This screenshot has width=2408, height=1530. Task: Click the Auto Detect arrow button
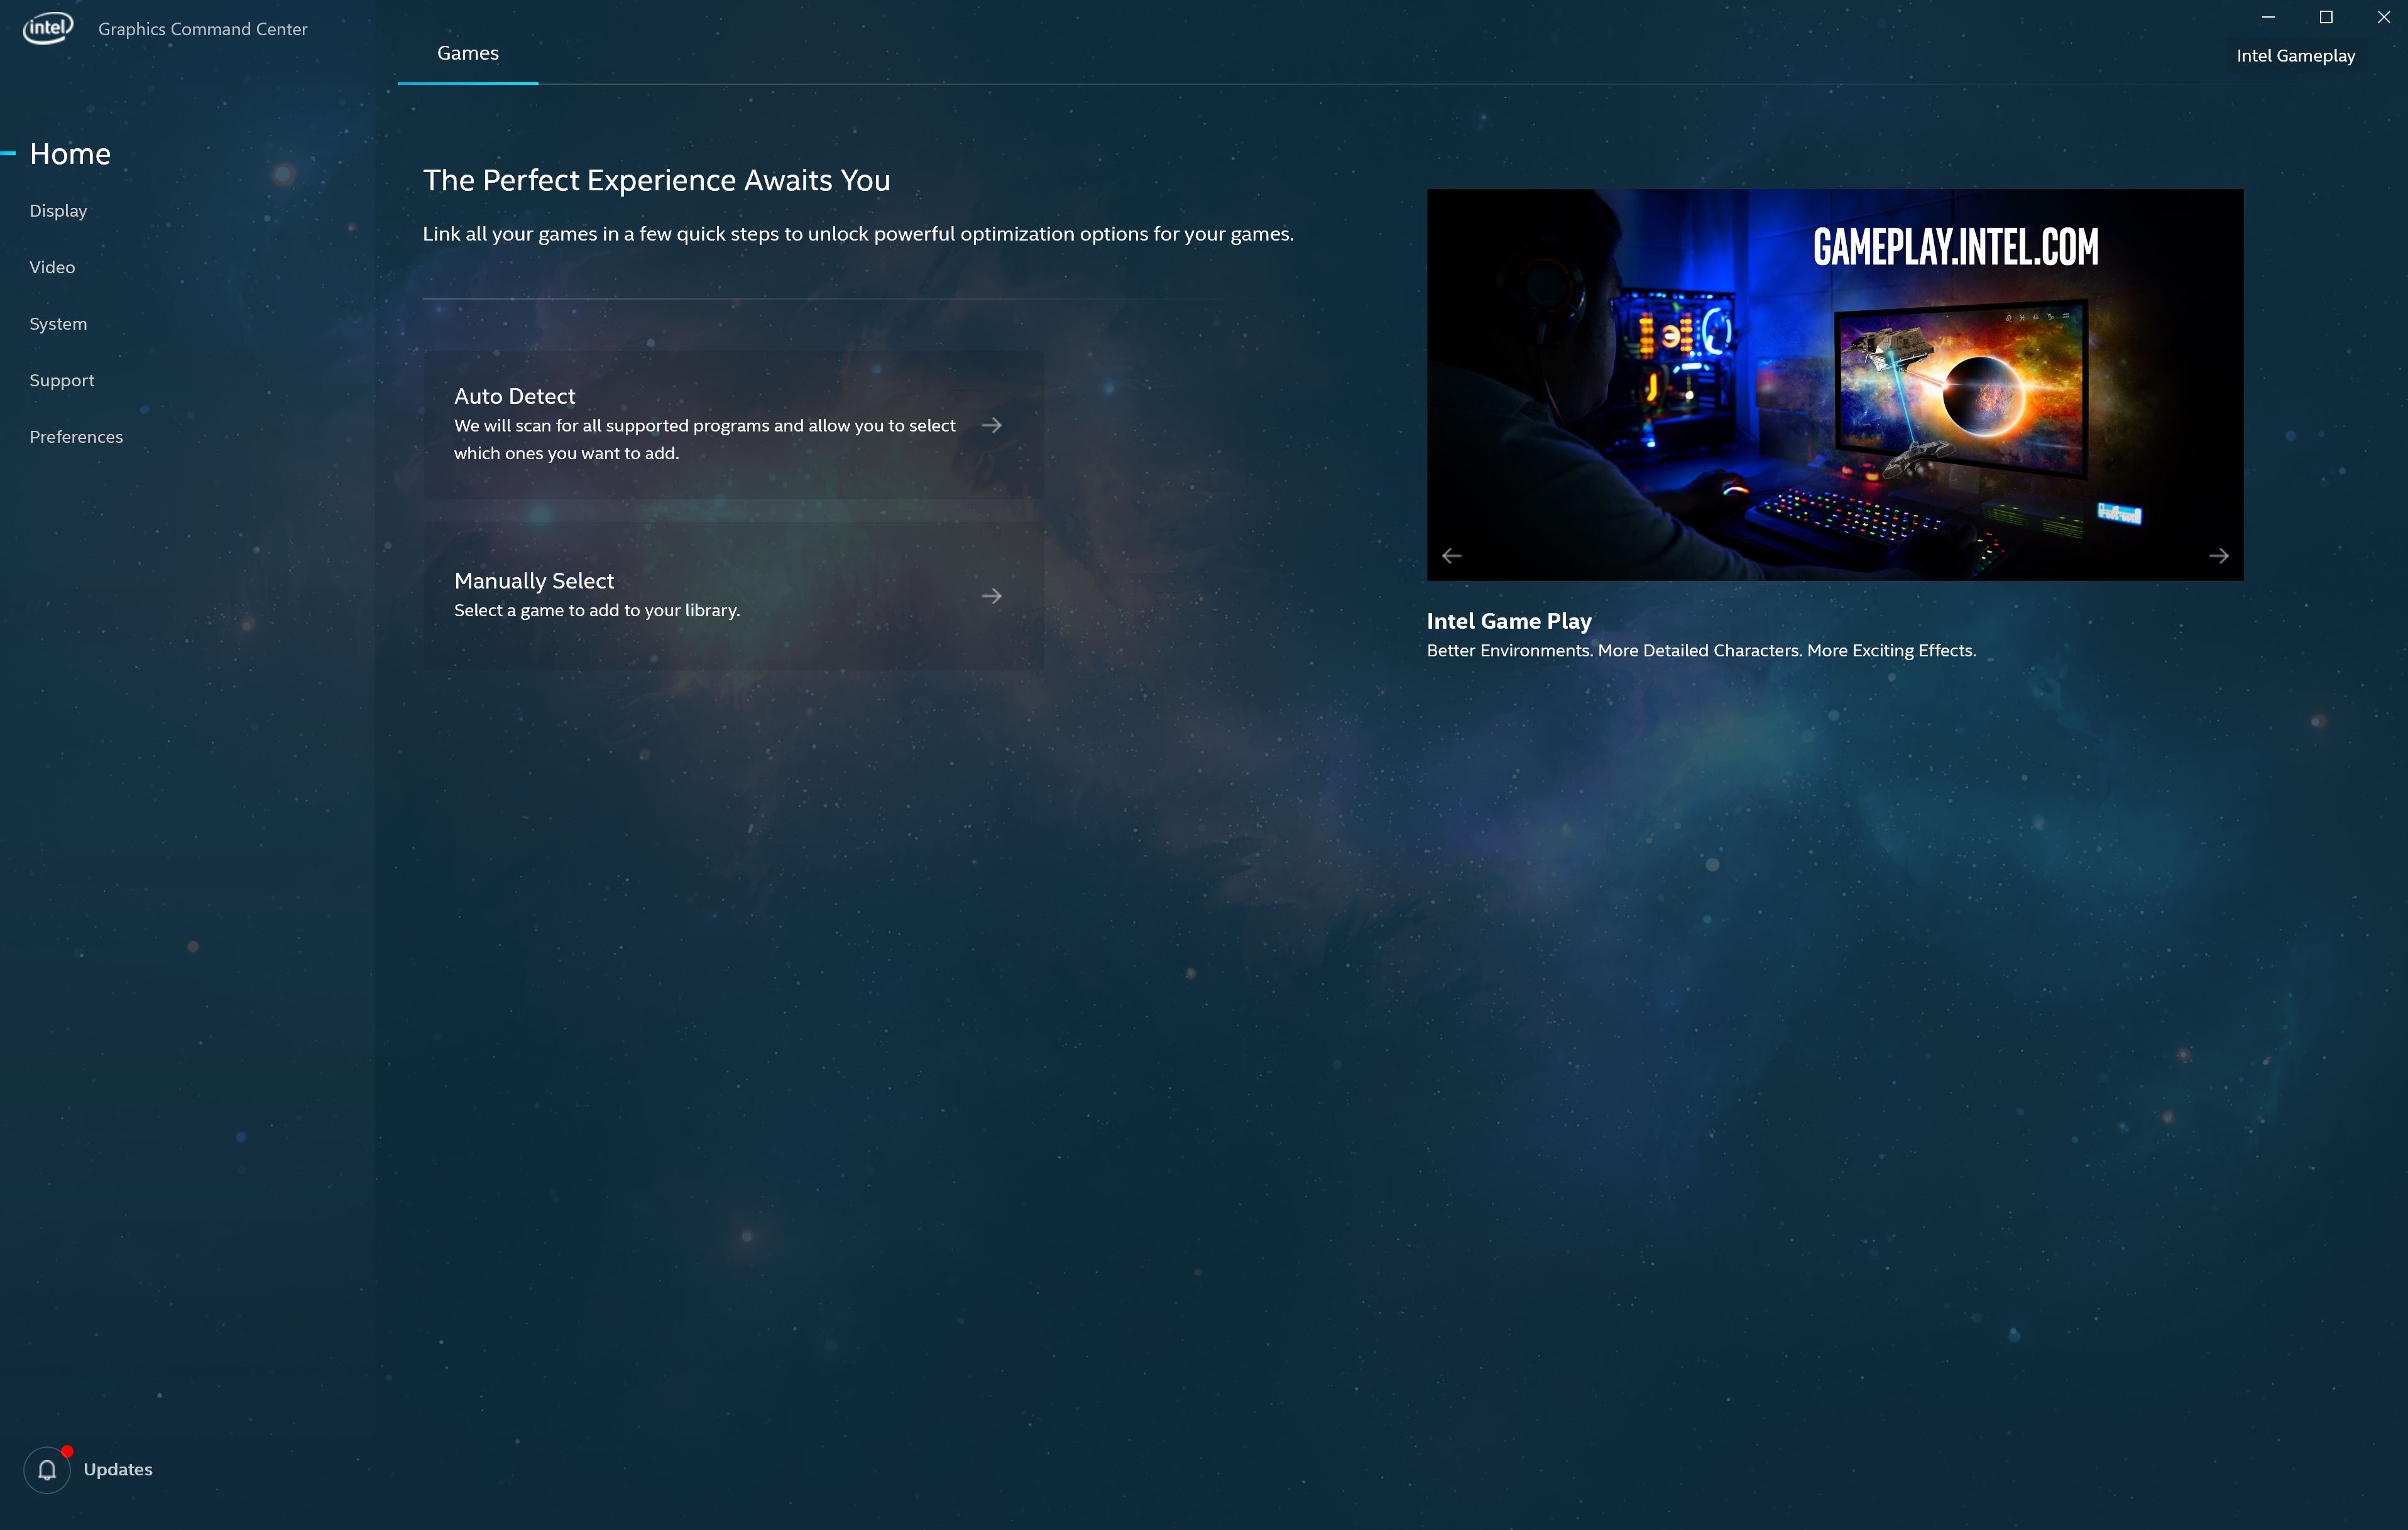click(992, 425)
